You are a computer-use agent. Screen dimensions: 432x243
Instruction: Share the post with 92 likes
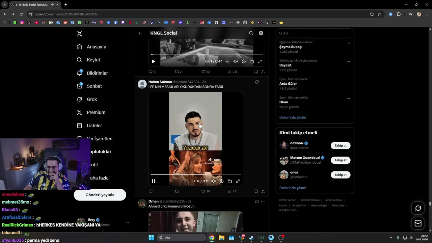pyautogui.click(x=263, y=72)
